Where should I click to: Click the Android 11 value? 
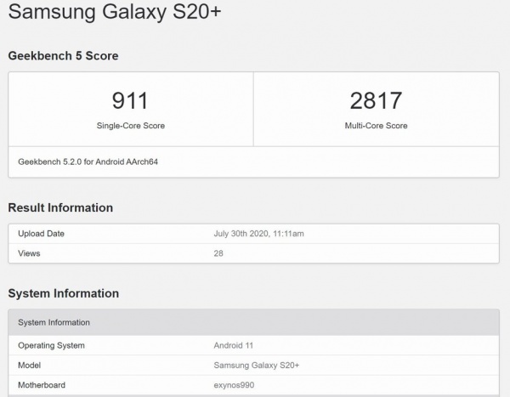click(x=233, y=346)
